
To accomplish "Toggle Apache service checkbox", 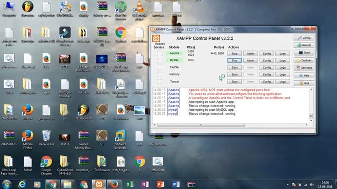I will (159, 54).
